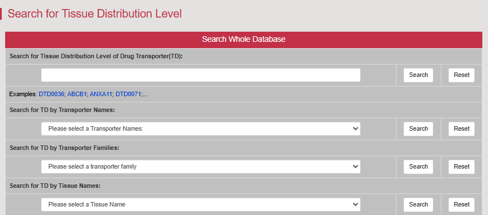Click the transporter family dropdown chevron
Screen dimensions: 488x215
[356, 167]
